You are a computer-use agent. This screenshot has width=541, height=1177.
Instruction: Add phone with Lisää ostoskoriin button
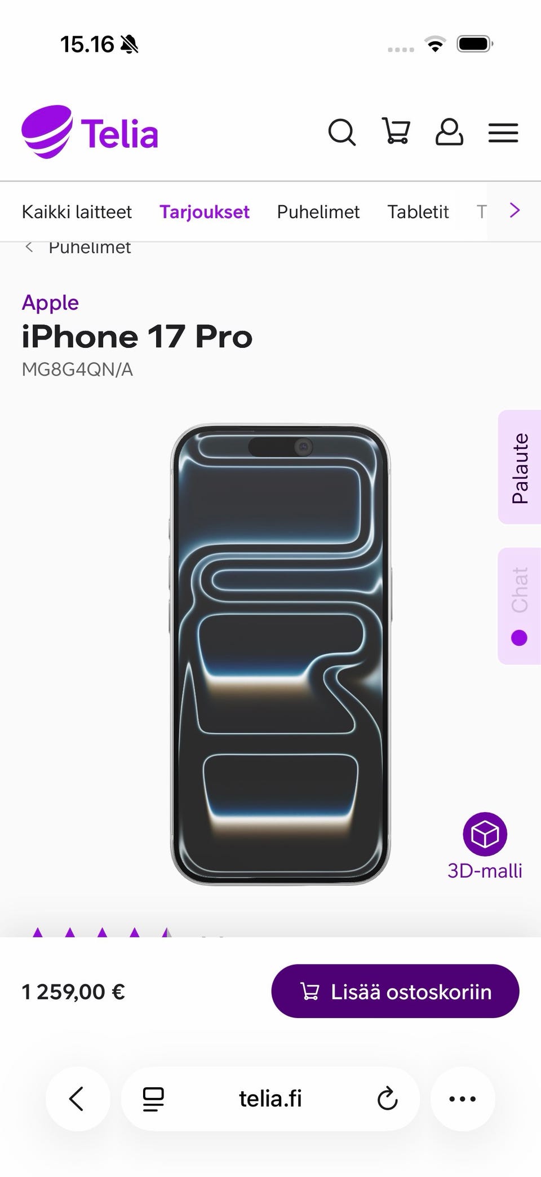[x=395, y=991]
